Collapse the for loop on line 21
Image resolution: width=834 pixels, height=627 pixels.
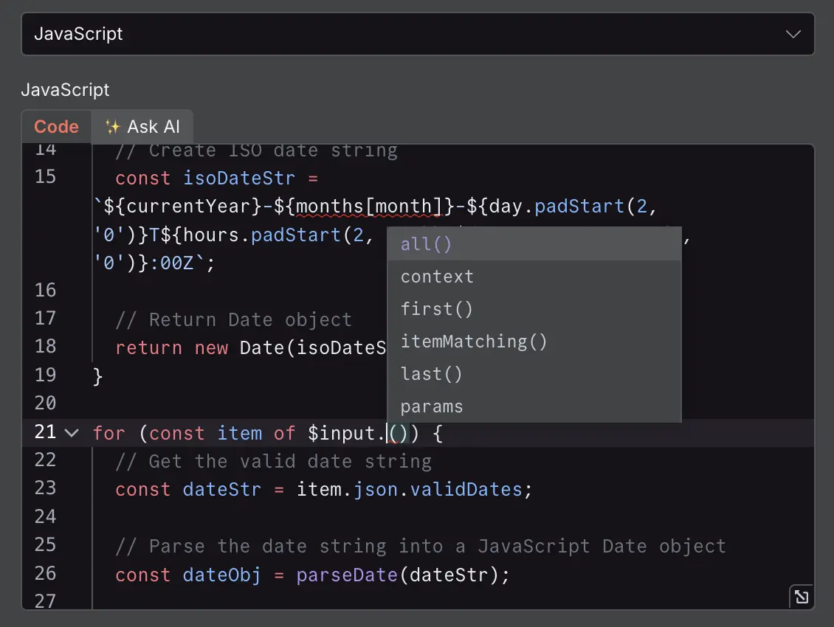coord(72,433)
